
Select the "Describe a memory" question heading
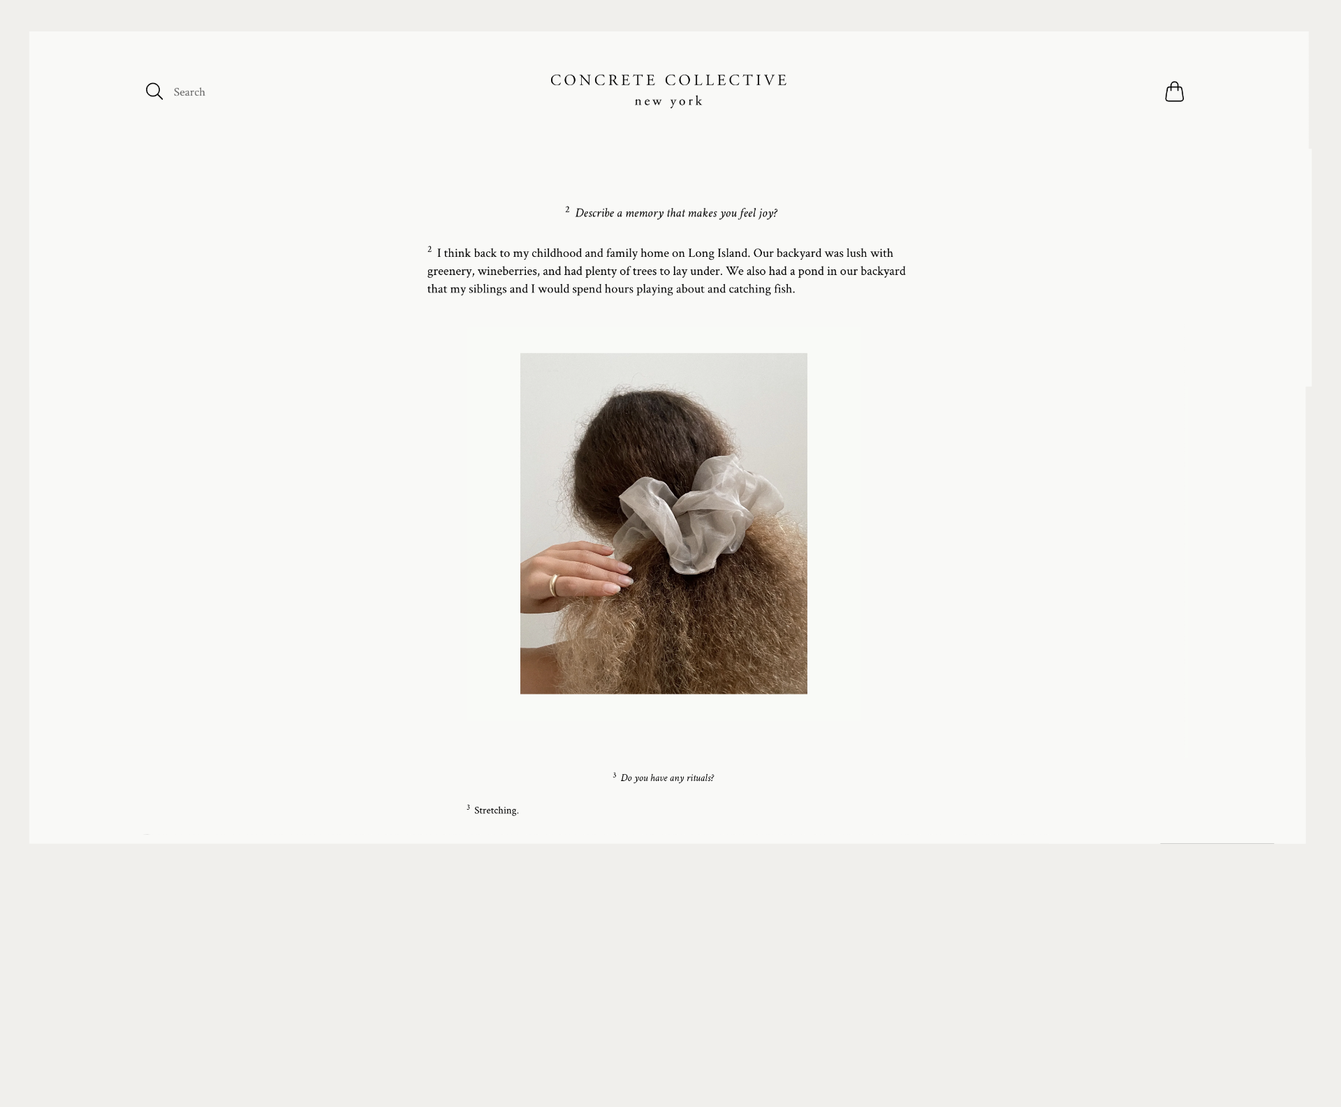[x=676, y=213]
